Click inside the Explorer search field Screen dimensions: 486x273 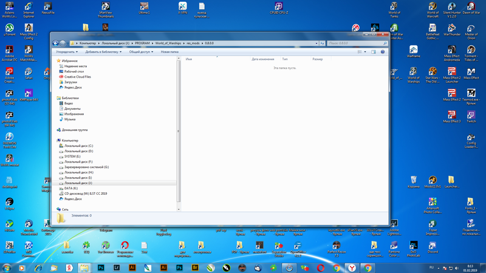(355, 43)
